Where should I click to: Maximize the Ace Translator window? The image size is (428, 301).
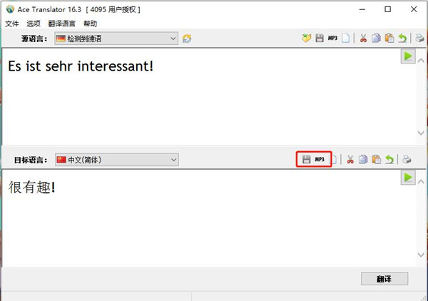(387, 9)
